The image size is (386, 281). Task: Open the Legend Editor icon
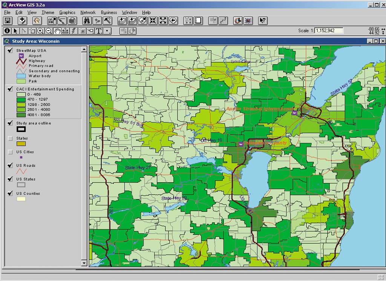[x=62, y=21]
